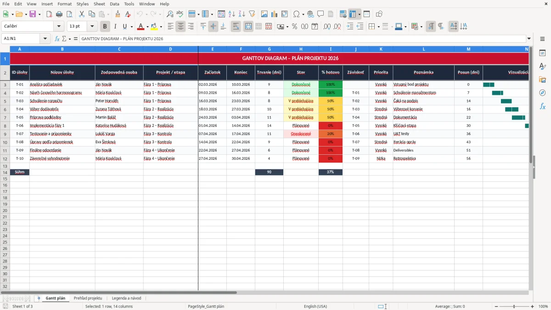Toggle Wrap Text
This screenshot has width=551, height=310.
(x=236, y=27)
